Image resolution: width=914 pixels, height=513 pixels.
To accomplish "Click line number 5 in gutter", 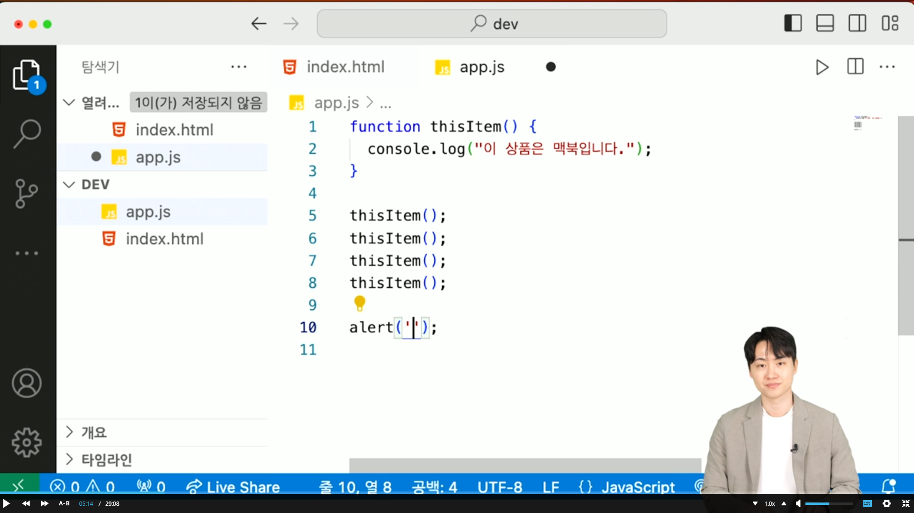I will pos(312,216).
